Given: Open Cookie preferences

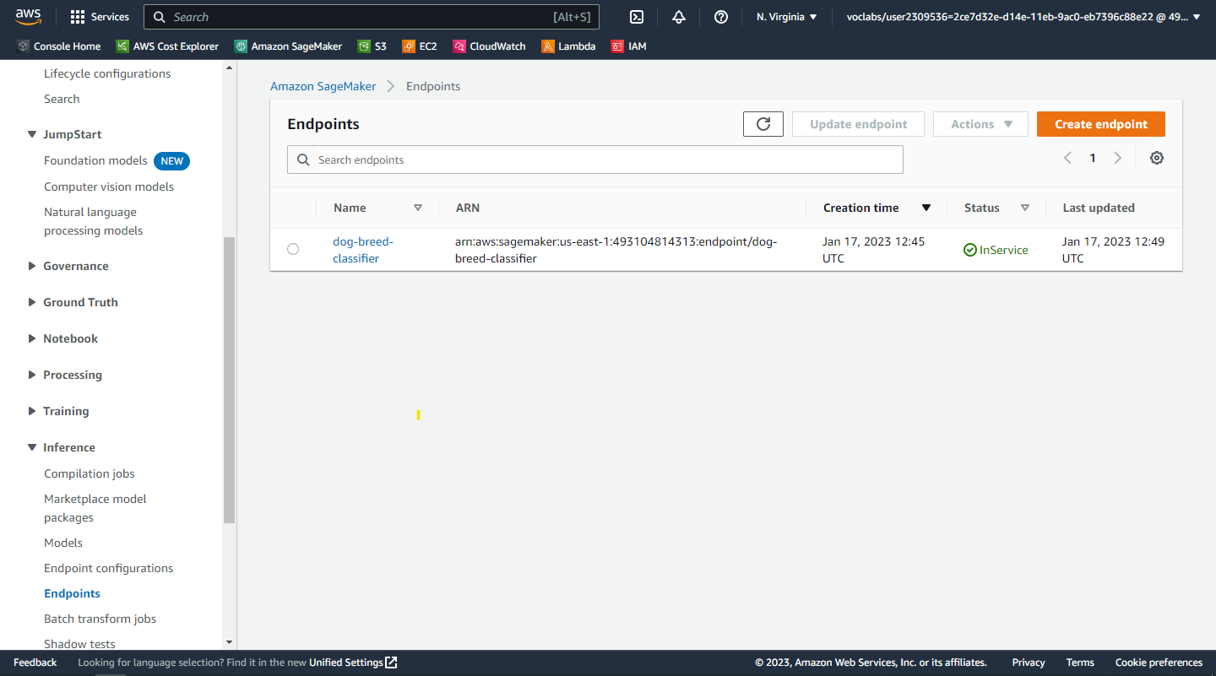Looking at the screenshot, I should [x=1159, y=662].
